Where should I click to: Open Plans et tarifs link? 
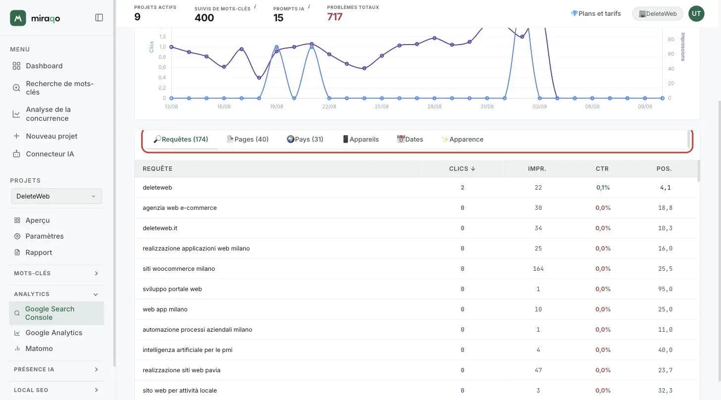click(596, 13)
